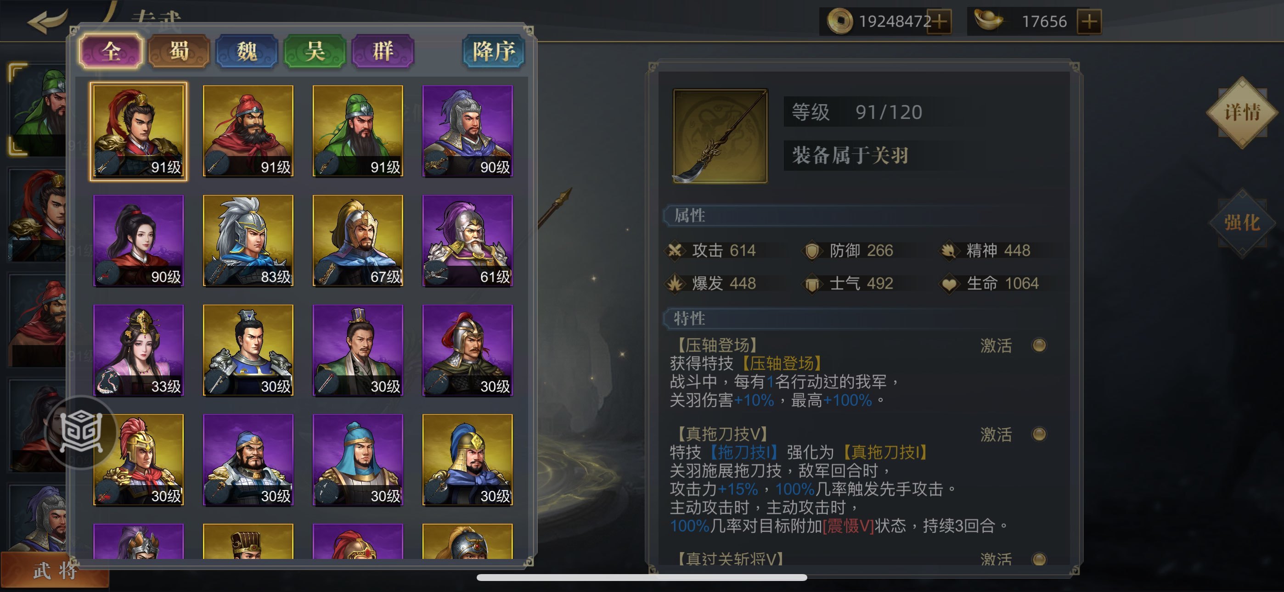The width and height of the screenshot is (1284, 592).
Task: Add ingots with plus icon
Action: 1089,22
